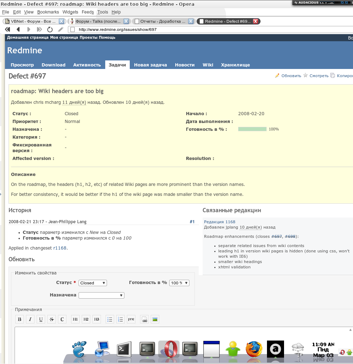Switch to the Новая задача tab
The height and width of the screenshot is (364, 353).
click(150, 65)
